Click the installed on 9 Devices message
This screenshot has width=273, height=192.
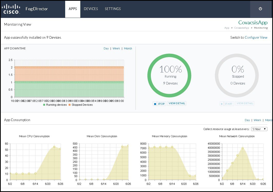[33, 37]
